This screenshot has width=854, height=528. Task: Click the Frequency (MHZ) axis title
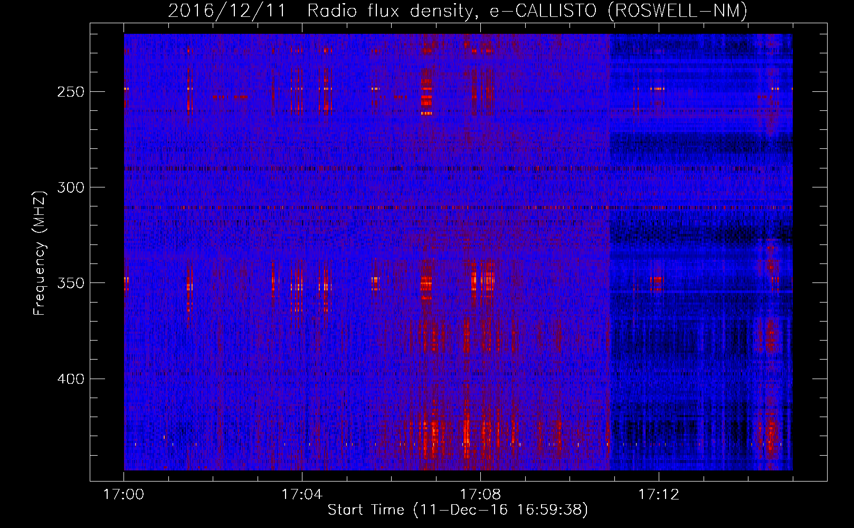pos(40,253)
